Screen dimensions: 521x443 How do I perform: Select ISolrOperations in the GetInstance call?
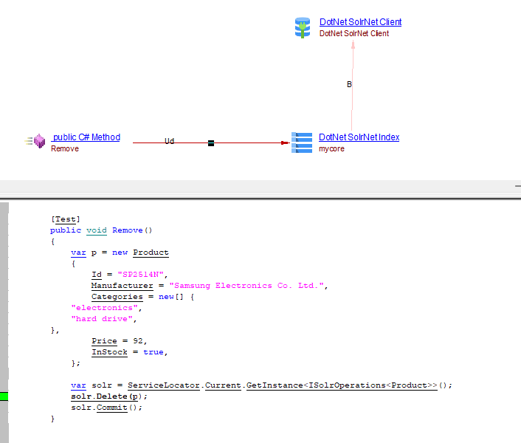351,385
